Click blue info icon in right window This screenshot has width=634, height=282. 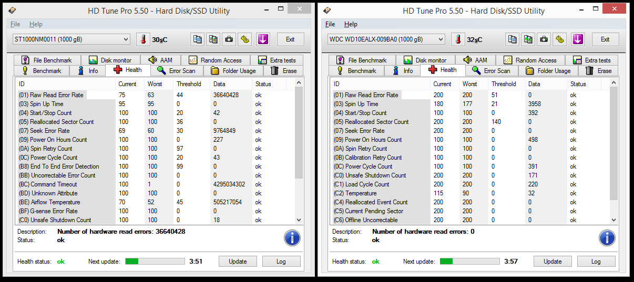(607, 237)
